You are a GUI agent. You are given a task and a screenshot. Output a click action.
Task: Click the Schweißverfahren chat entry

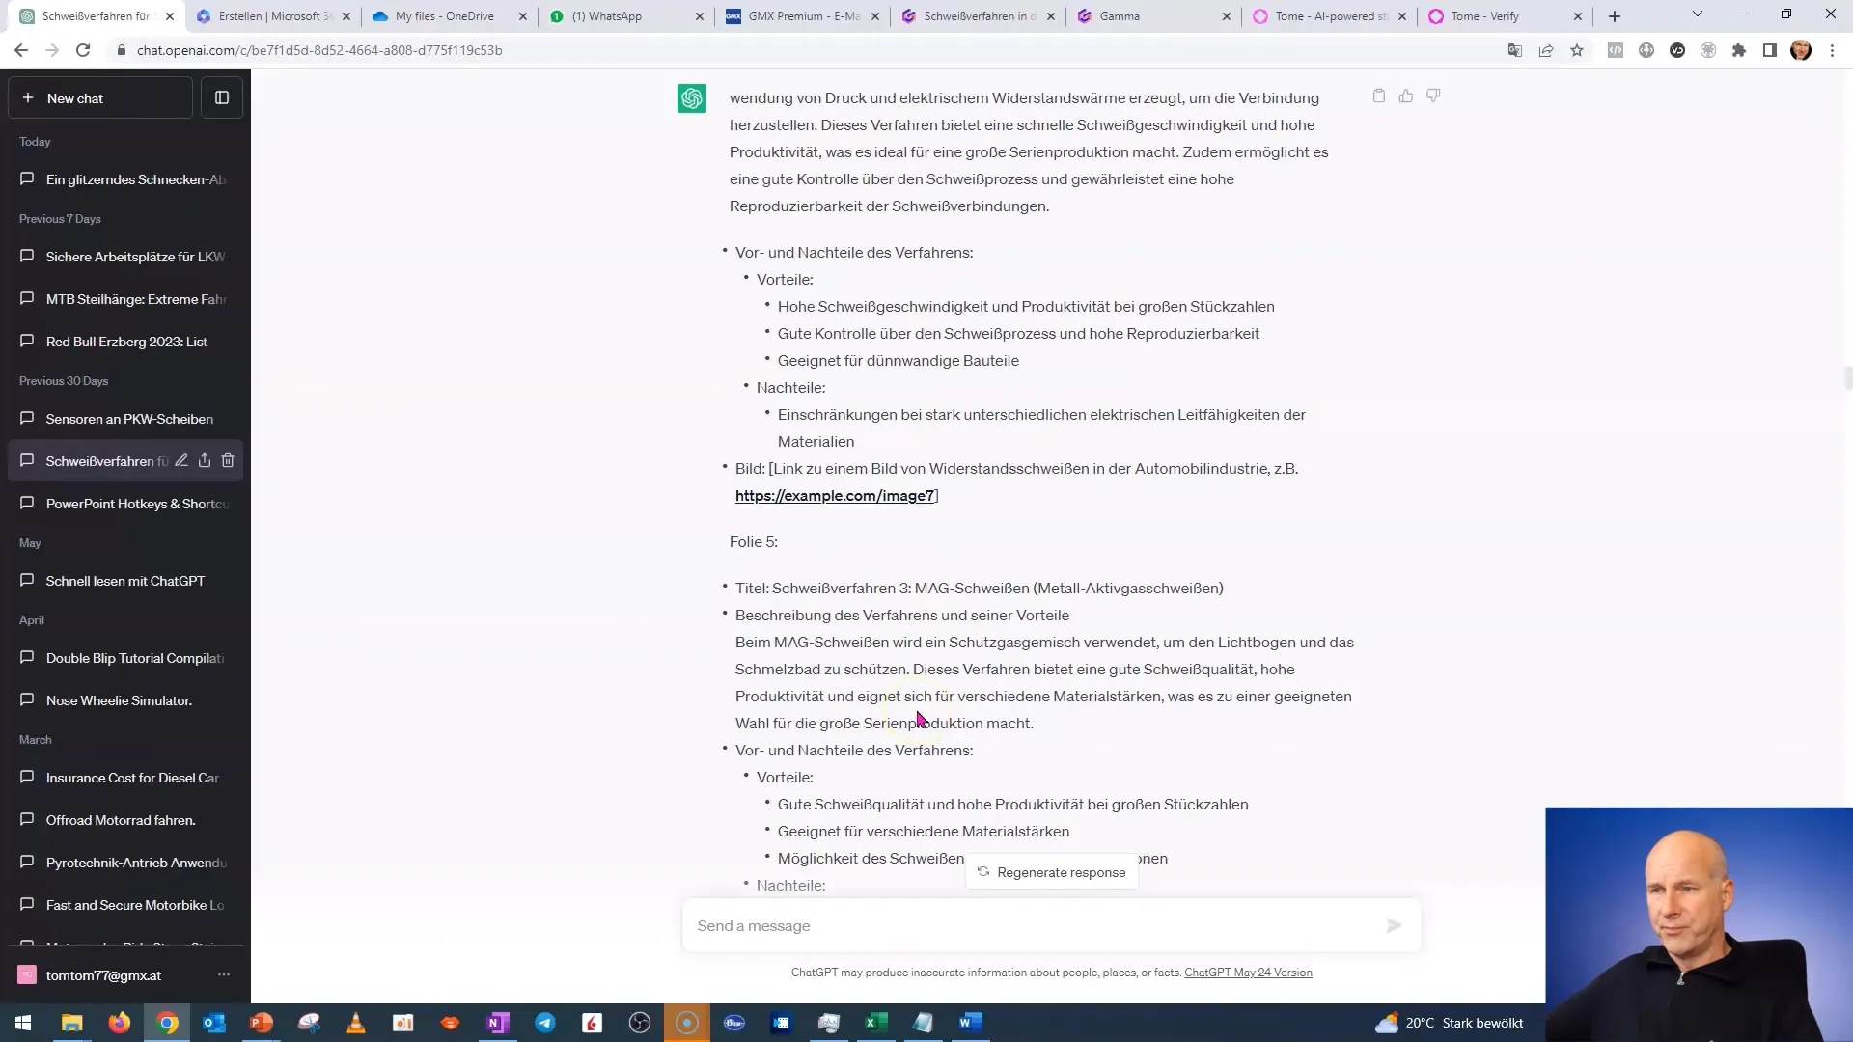(x=107, y=460)
